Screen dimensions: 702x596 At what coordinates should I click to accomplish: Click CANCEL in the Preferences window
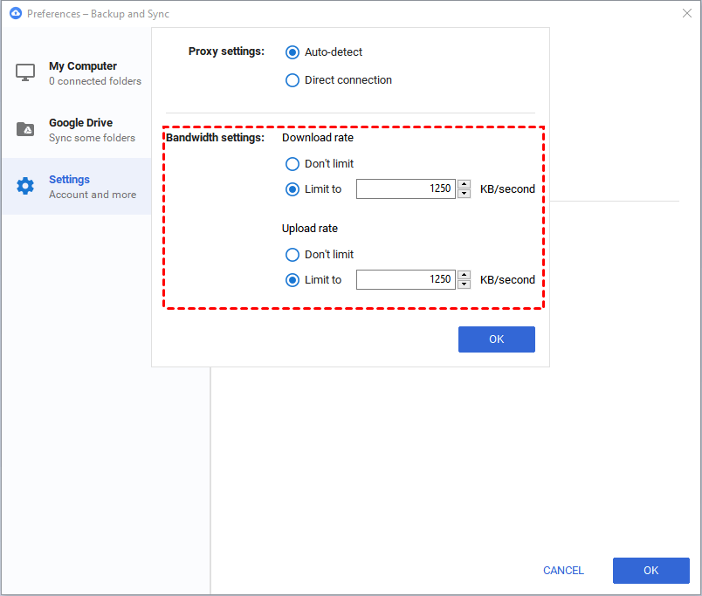563,571
